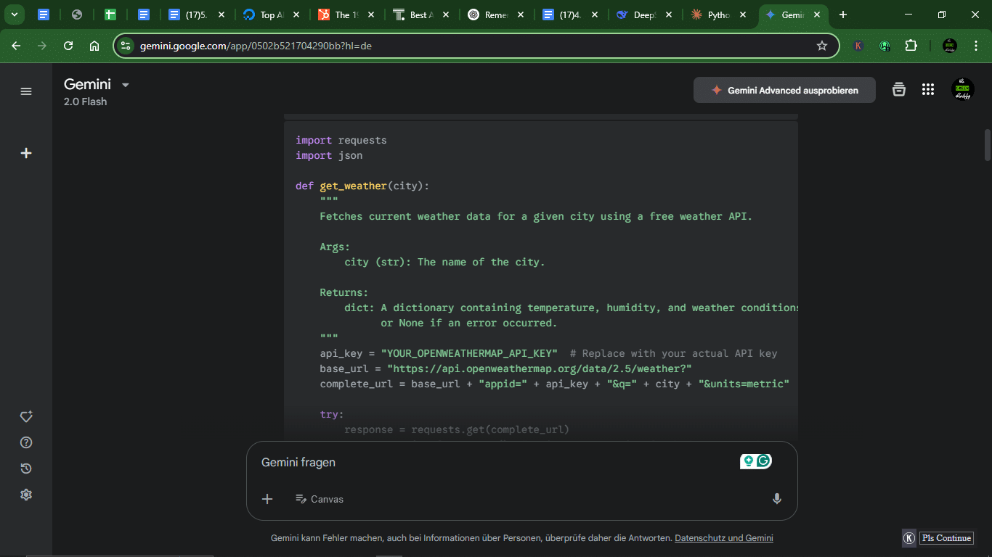Bookmark this page with the star icon
The height and width of the screenshot is (557, 992).
(x=822, y=46)
